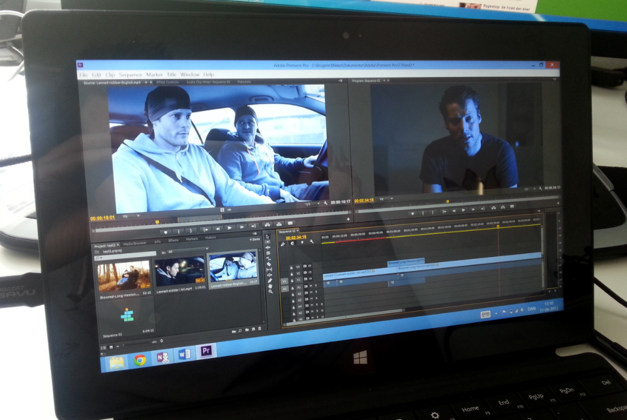This screenshot has height=420, width=627.
Task: Open the 1/2 playback resolution dropdown
Action: tap(312, 204)
